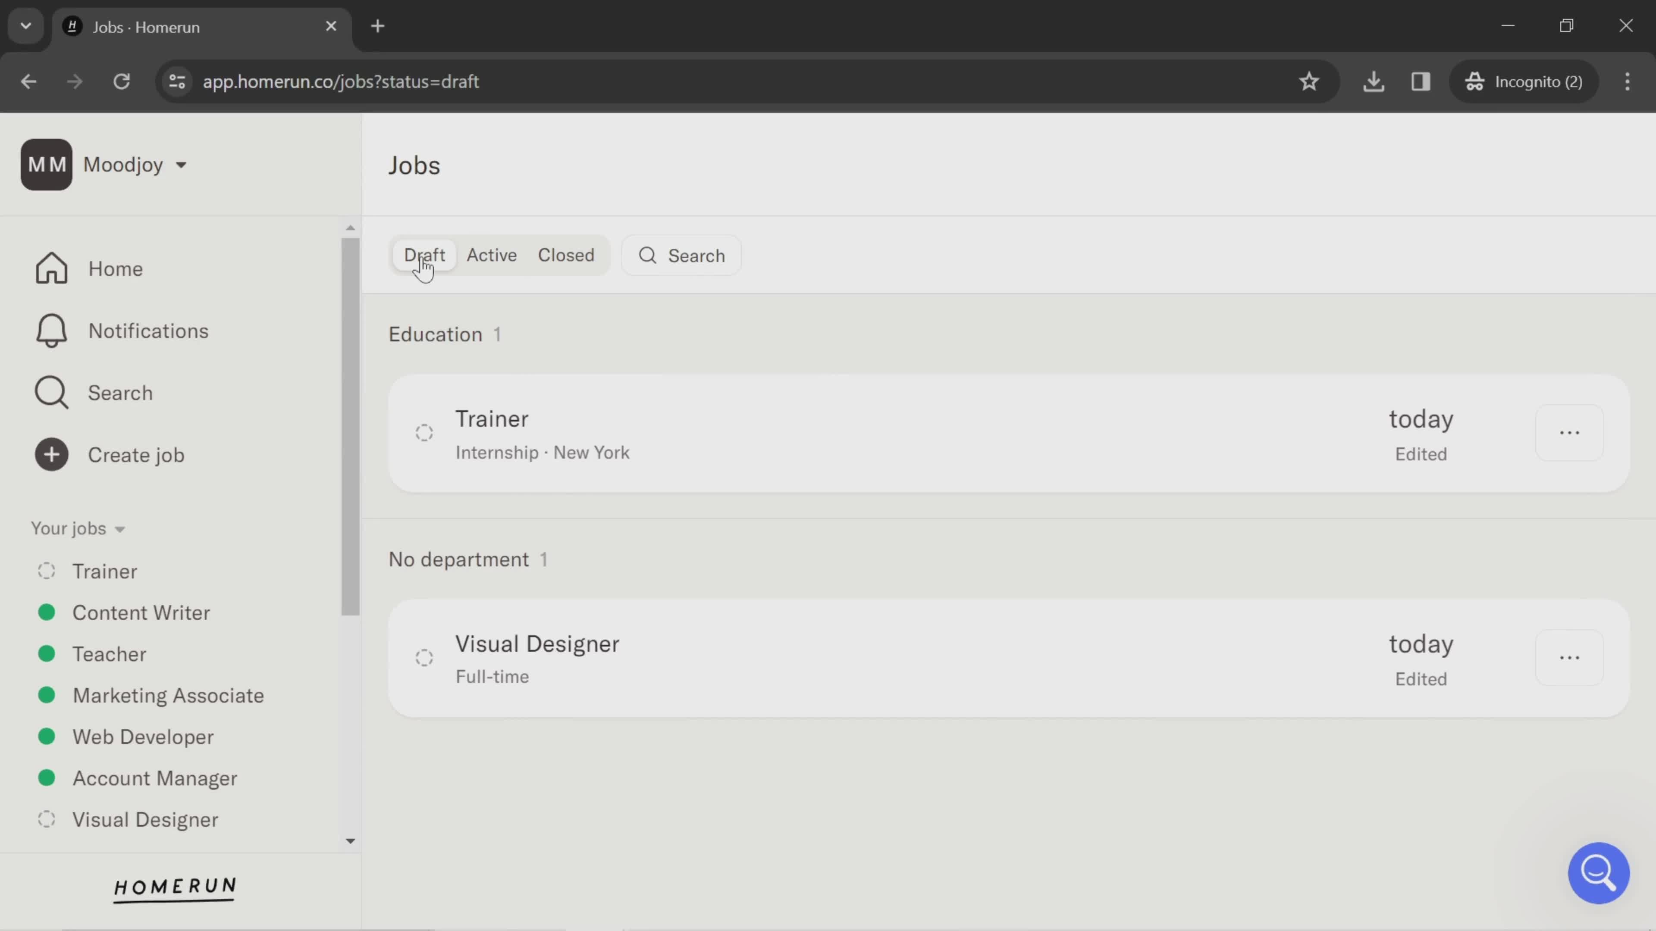
Task: Open Web Developer in Your jobs
Action: tap(143, 737)
